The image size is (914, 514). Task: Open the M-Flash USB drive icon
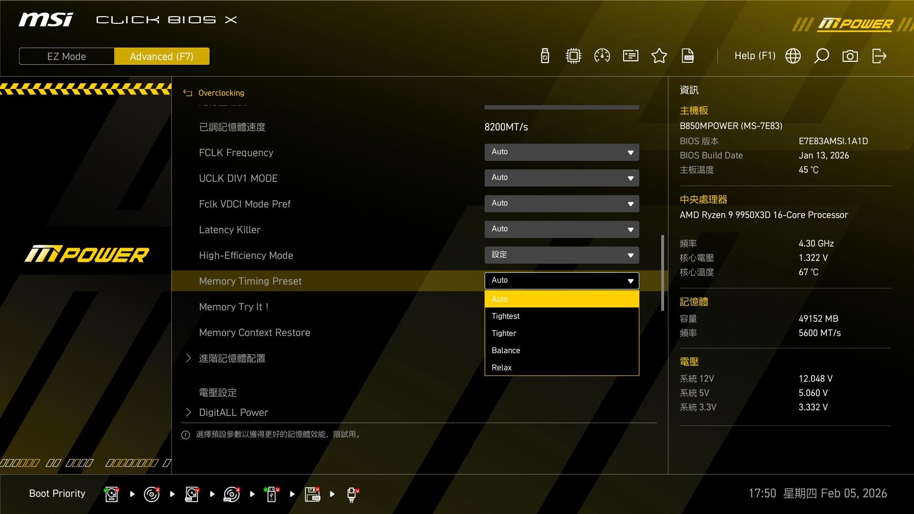point(545,56)
